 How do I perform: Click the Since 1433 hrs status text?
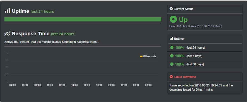click(196, 26)
